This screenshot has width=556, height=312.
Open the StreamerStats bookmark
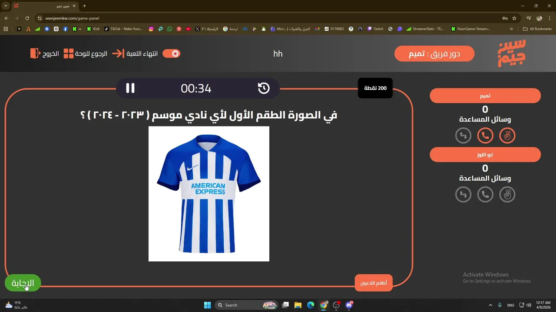(x=425, y=29)
